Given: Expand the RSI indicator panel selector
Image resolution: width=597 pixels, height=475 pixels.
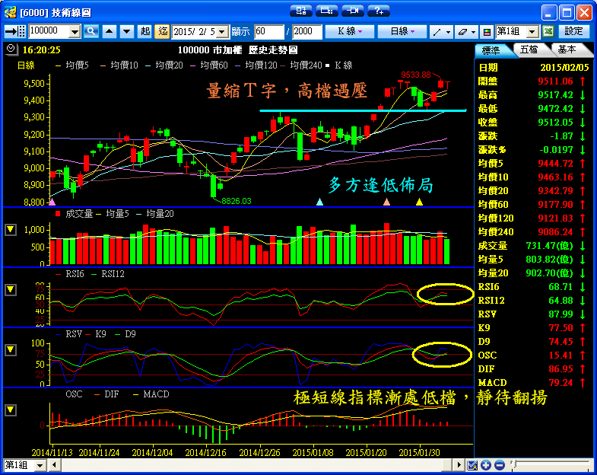Looking at the screenshot, I should click(10, 289).
